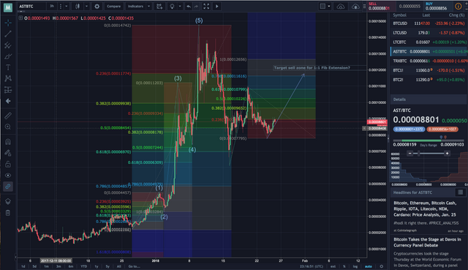
Task: Activate the zoom in magnifier tool
Action: (8, 127)
